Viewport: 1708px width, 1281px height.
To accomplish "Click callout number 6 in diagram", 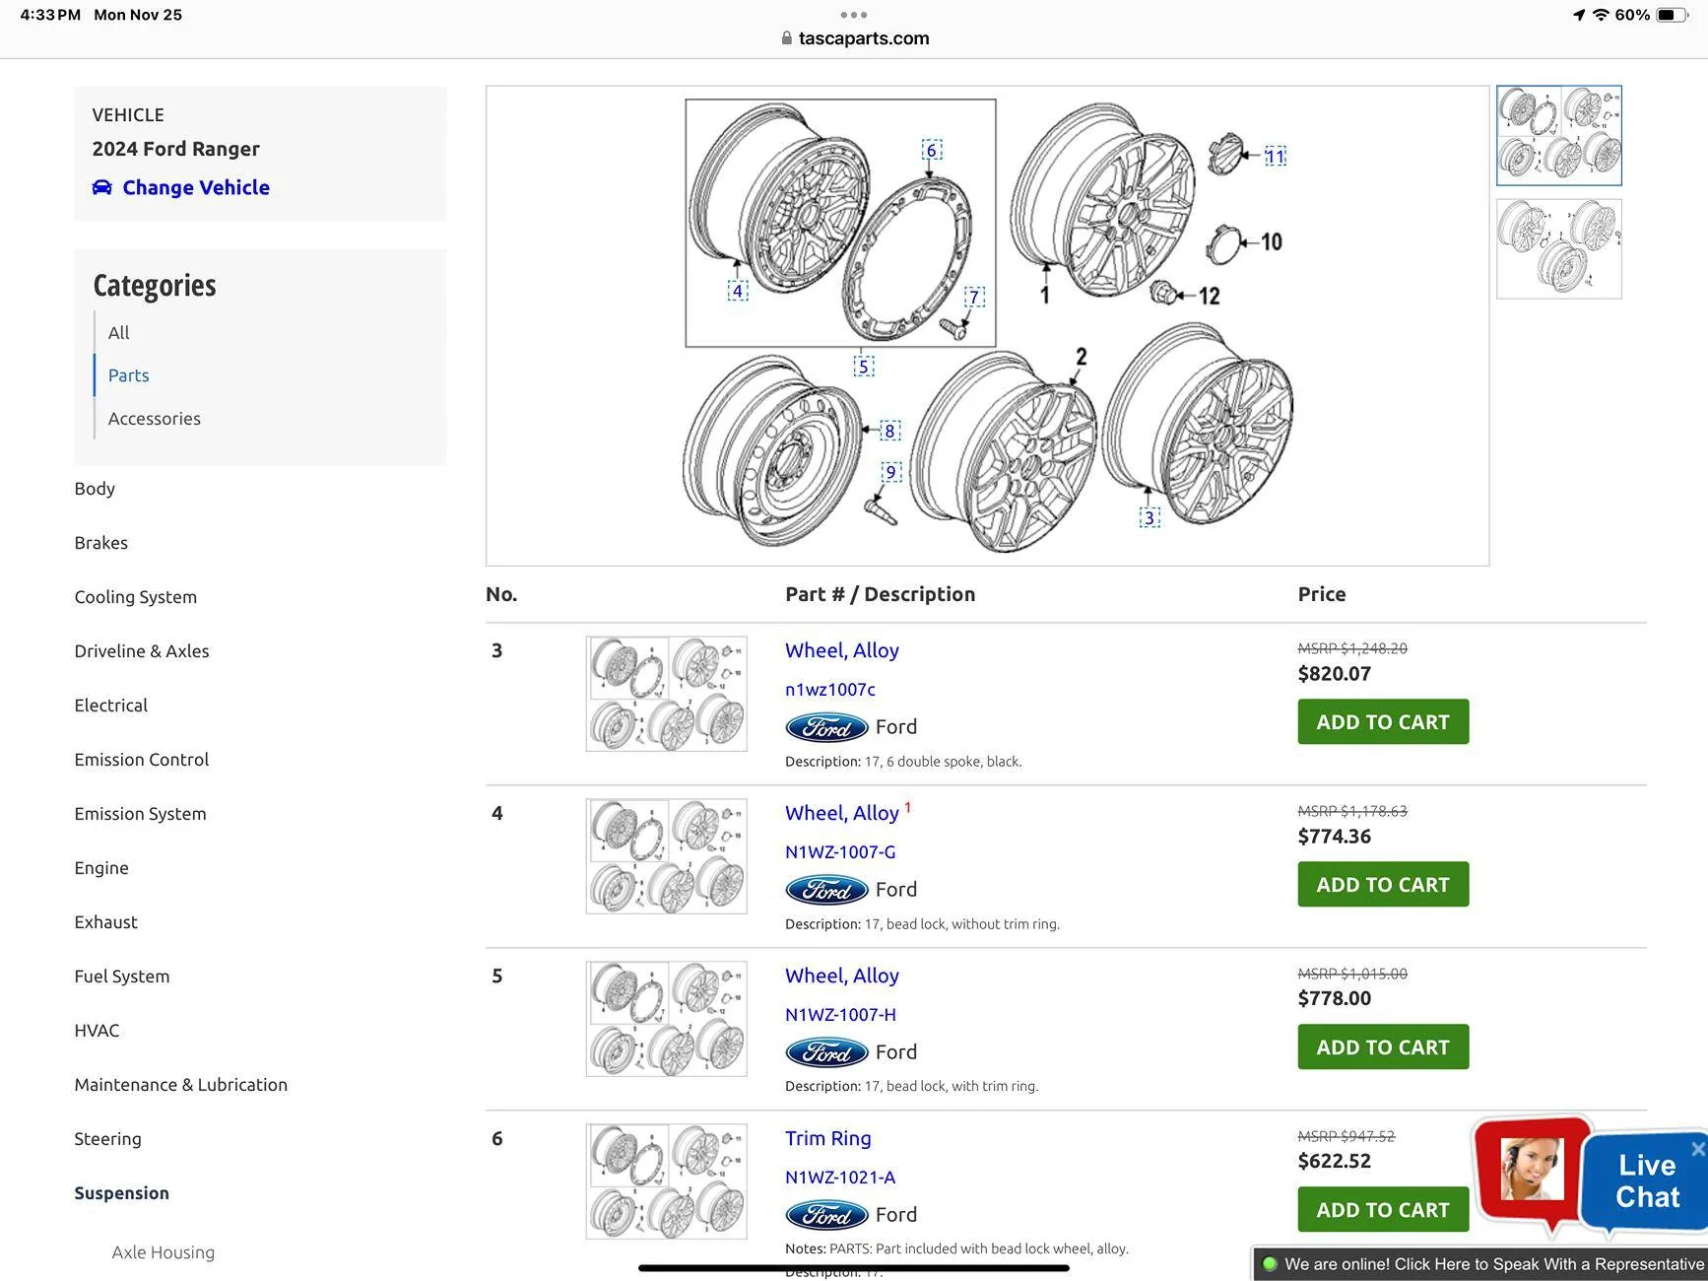I will [932, 150].
